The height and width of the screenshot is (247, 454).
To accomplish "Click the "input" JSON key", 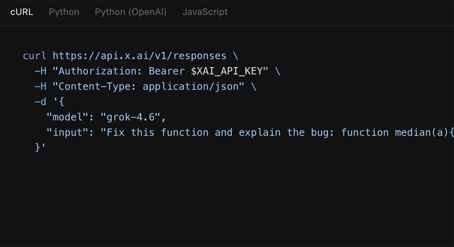I will pyautogui.click(x=67, y=132).
